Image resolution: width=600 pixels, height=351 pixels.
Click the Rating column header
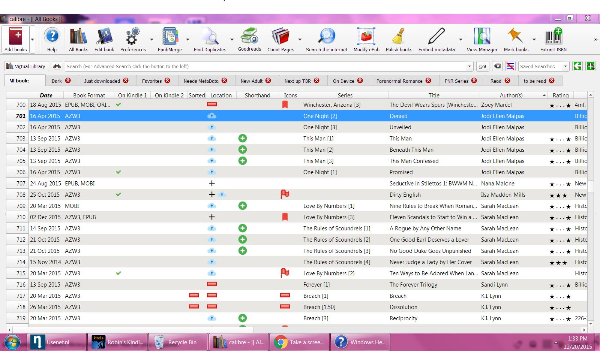click(561, 95)
